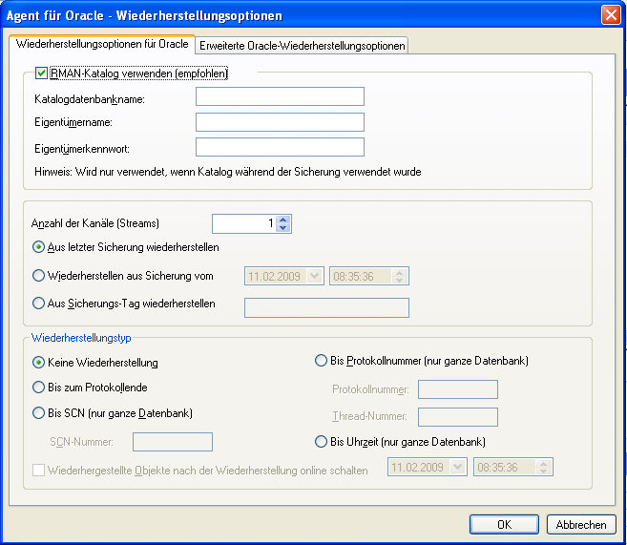Open Wiederherstellungsoptionen für Oracle tab
This screenshot has width=627, height=545.
click(x=101, y=45)
